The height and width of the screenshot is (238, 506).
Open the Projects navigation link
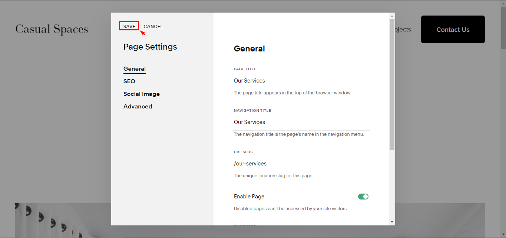[x=402, y=29]
